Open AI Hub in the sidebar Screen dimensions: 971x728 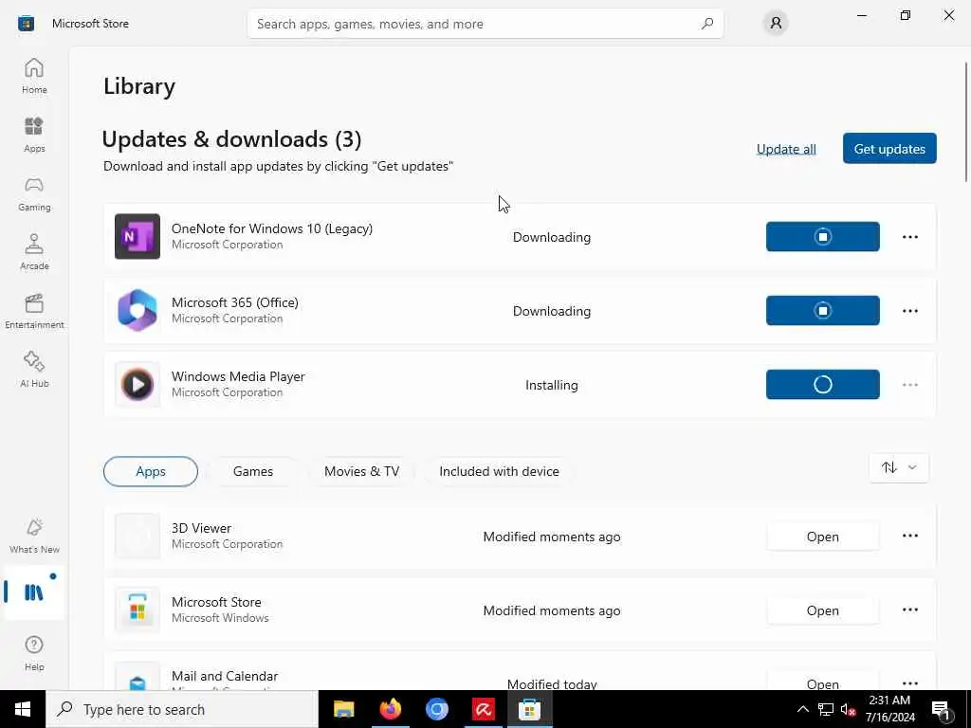click(34, 370)
